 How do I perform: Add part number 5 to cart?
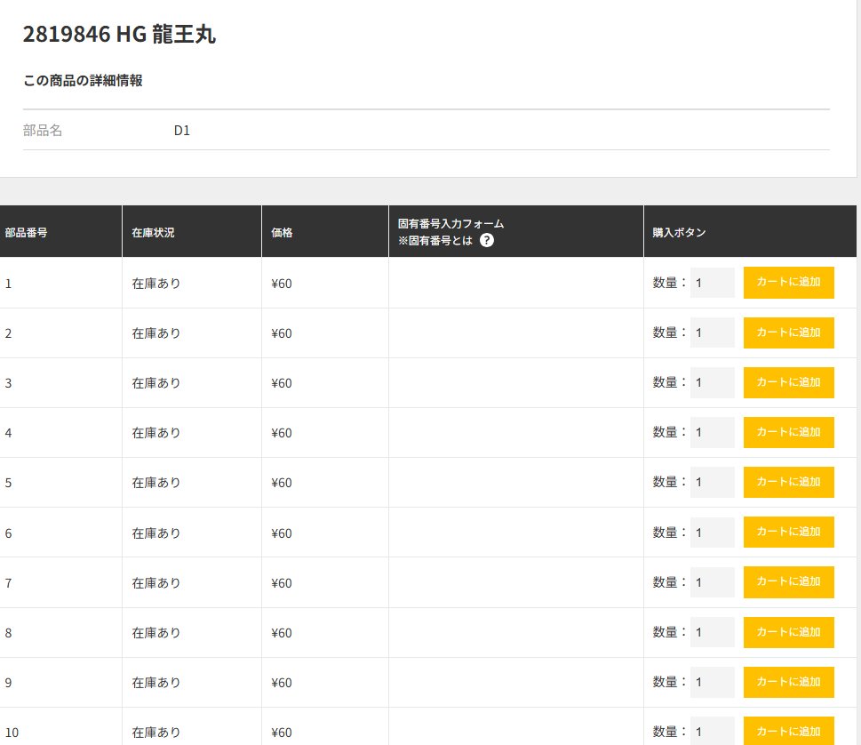click(788, 482)
